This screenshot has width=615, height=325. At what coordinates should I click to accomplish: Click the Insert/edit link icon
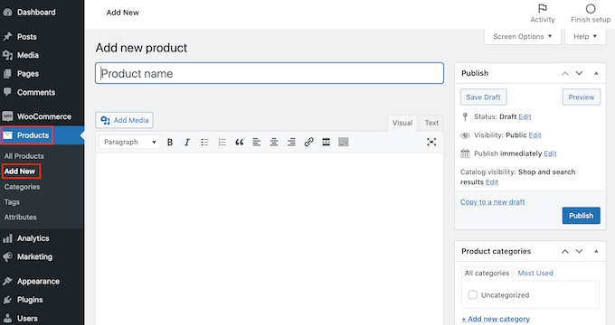pos(308,142)
